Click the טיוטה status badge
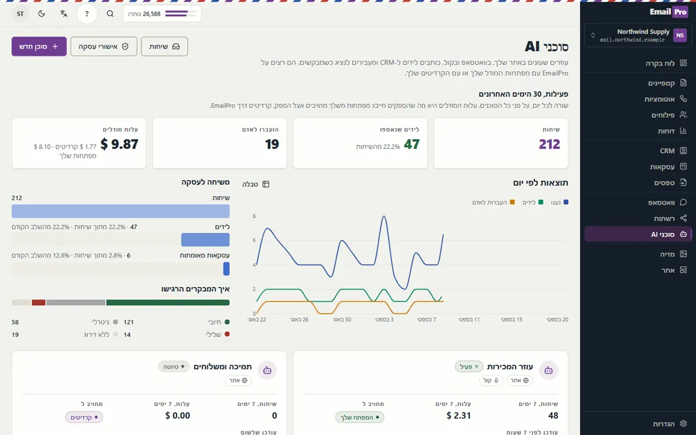 click(x=173, y=367)
